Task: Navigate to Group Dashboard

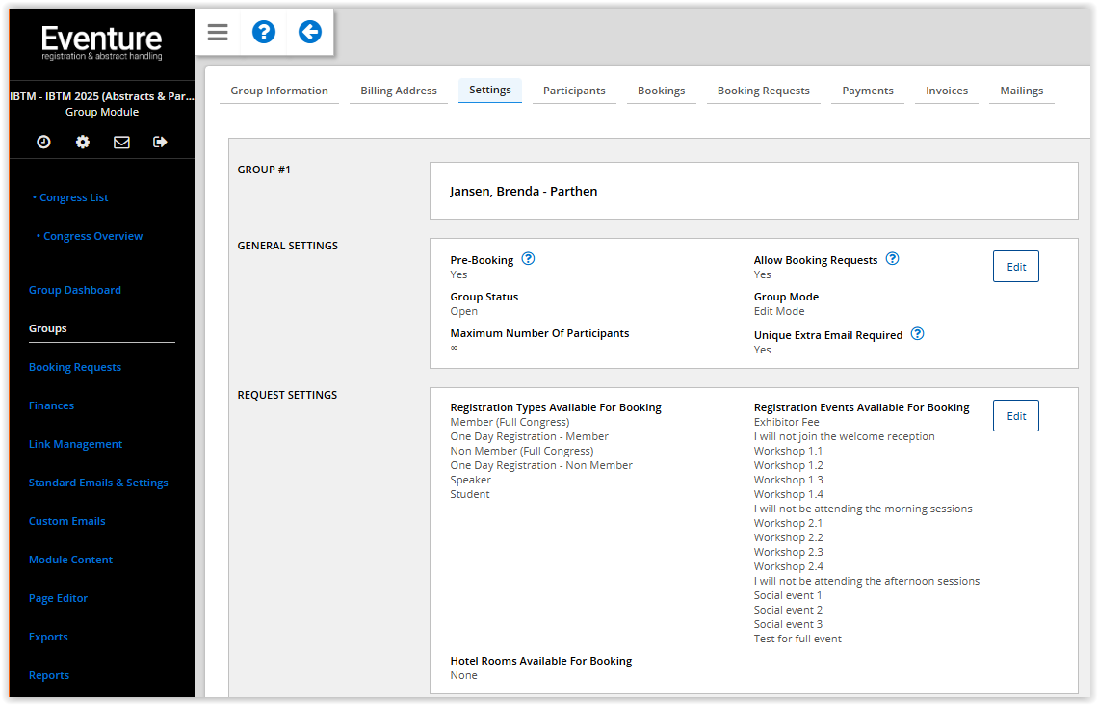Action: (x=75, y=290)
